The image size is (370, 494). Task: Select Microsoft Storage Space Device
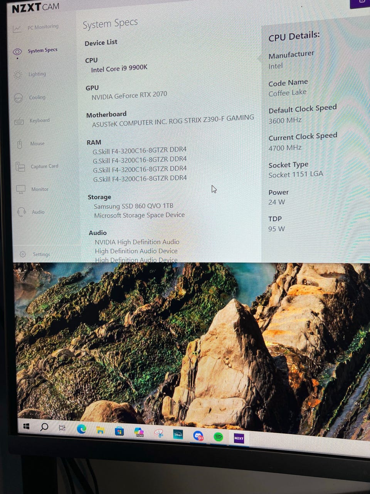(139, 215)
